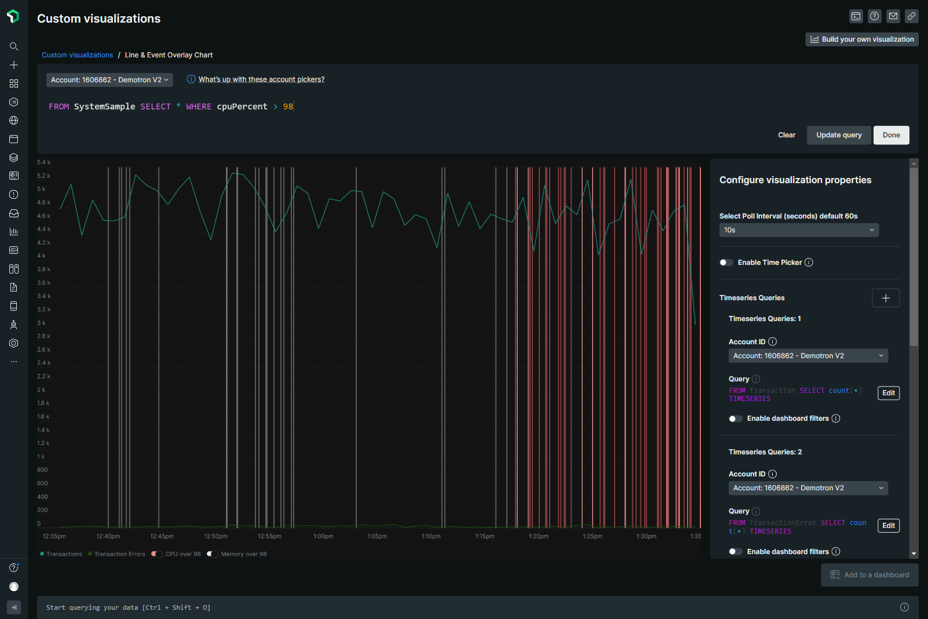Open the two-column panels sidebar icon
This screenshot has width=928, height=619.
click(x=14, y=269)
